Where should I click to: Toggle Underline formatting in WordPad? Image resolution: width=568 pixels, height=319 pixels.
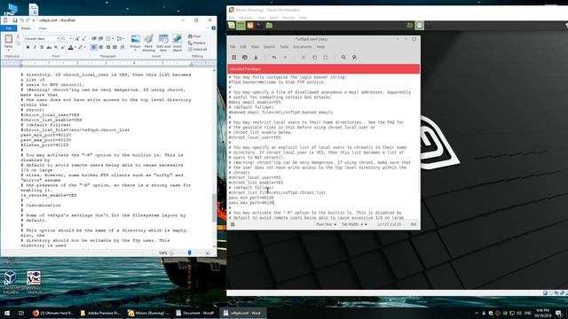tap(42, 47)
